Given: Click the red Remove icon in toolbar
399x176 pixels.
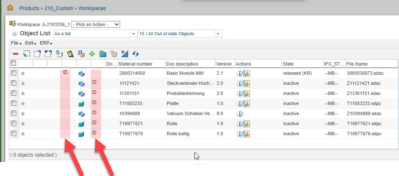Looking at the screenshot, I should [x=16, y=54].
